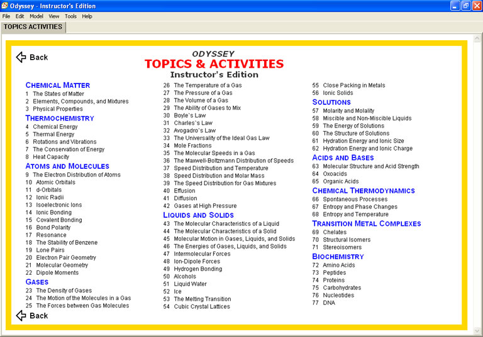Open The Stability of Benzene topic

pyautogui.click(x=61, y=243)
